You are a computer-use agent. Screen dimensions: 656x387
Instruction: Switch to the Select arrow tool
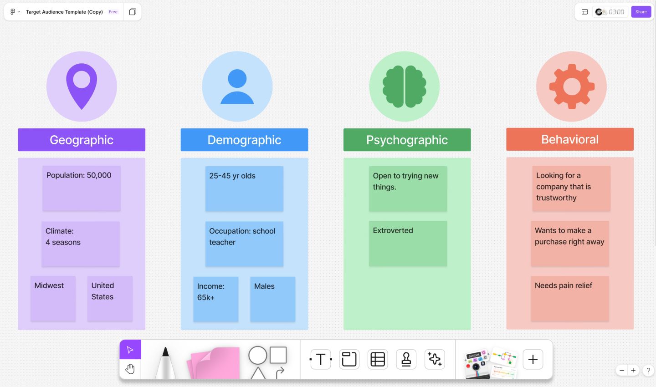click(130, 349)
